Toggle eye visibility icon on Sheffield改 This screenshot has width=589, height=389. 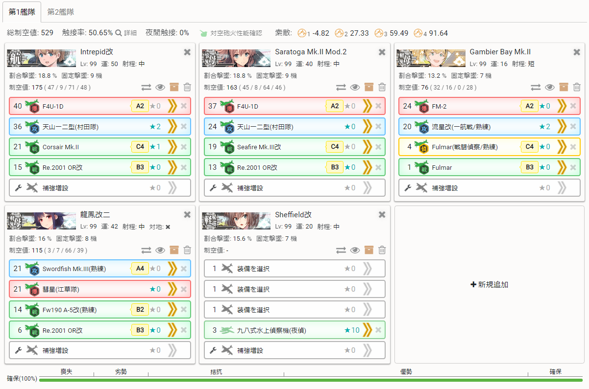(x=355, y=250)
